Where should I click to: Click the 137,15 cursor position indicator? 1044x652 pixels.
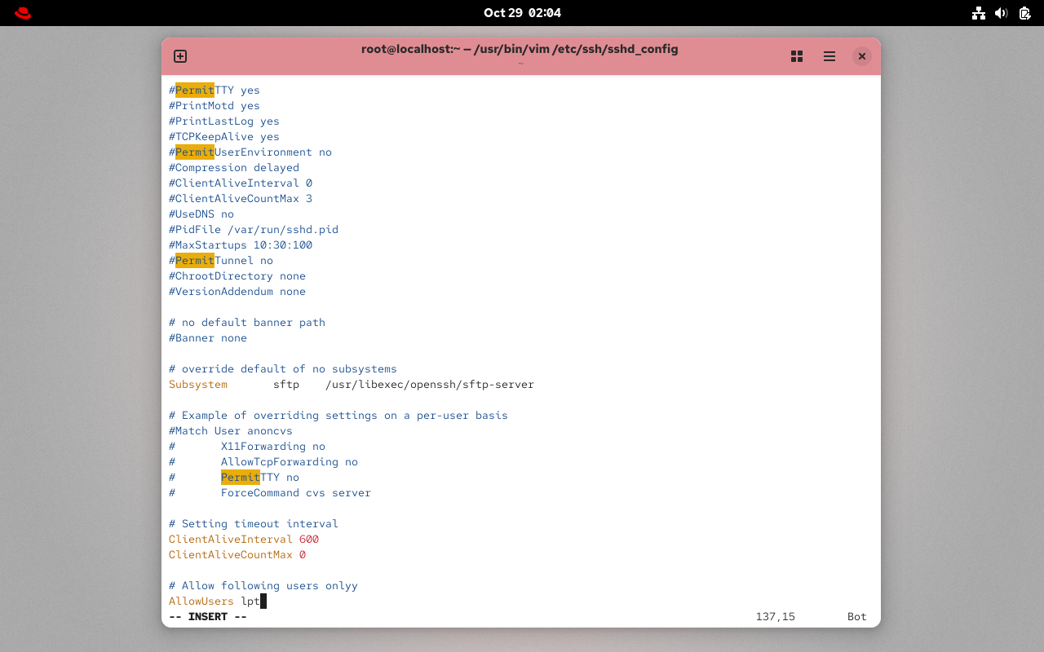pyautogui.click(x=775, y=617)
